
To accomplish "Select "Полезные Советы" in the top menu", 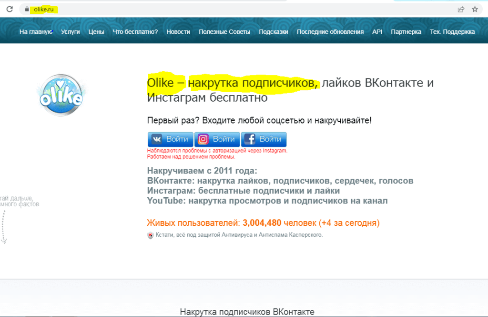I will [x=224, y=32].
